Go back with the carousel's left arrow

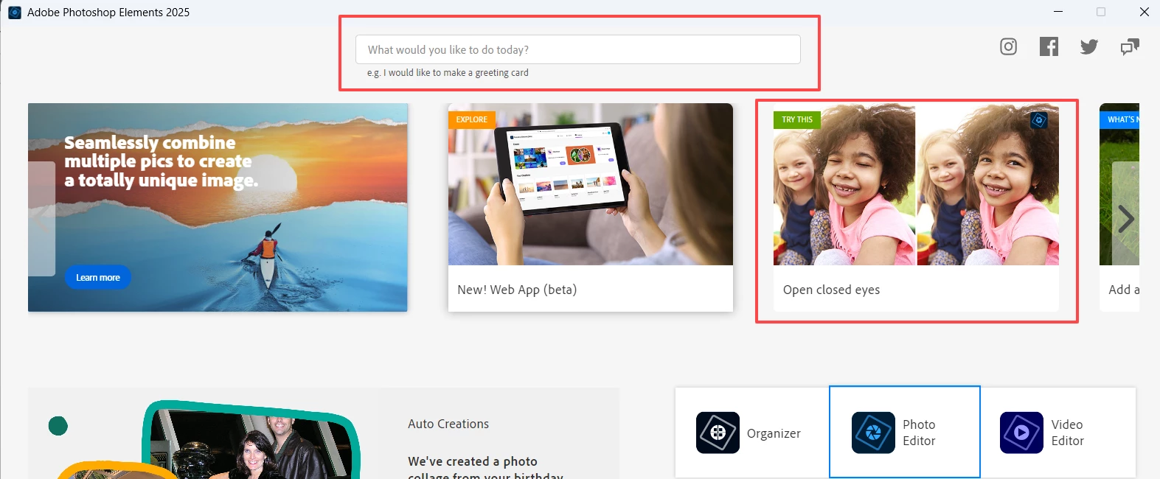click(x=41, y=219)
